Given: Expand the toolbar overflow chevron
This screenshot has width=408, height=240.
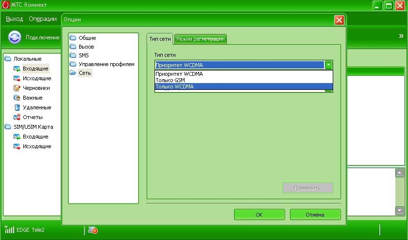Looking at the screenshot, I should pyautogui.click(x=401, y=36).
